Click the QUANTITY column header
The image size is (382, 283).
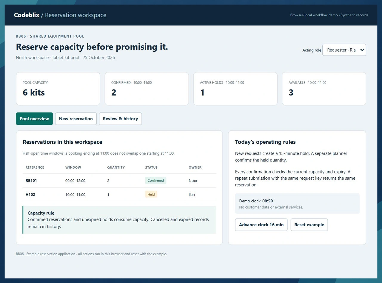click(116, 167)
